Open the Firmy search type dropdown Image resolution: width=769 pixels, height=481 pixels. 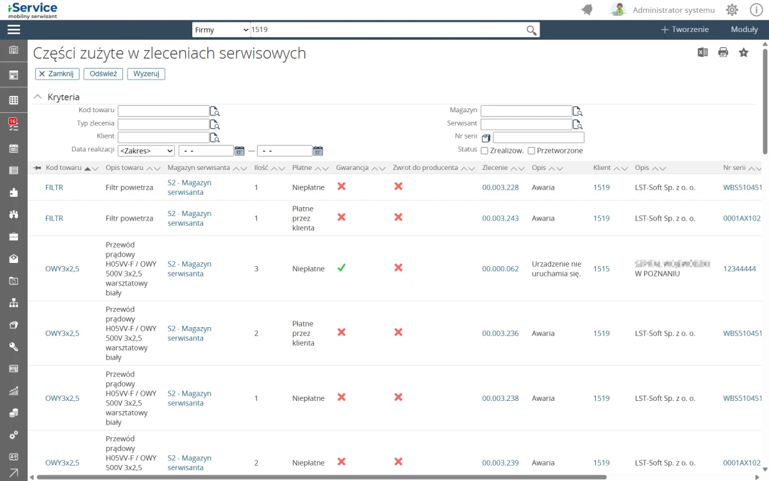[x=221, y=30]
